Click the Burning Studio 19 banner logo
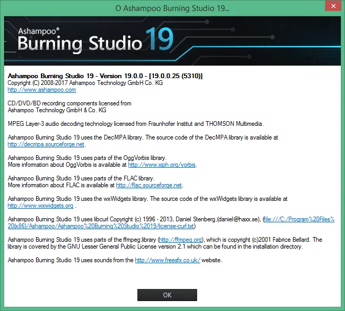This screenshot has height=311, width=345. pos(96,40)
